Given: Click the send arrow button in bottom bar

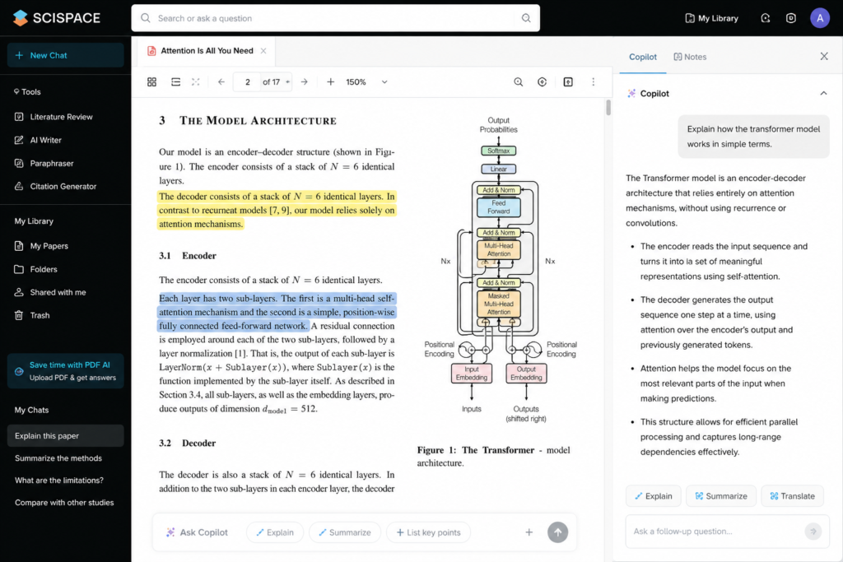Looking at the screenshot, I should 557,532.
